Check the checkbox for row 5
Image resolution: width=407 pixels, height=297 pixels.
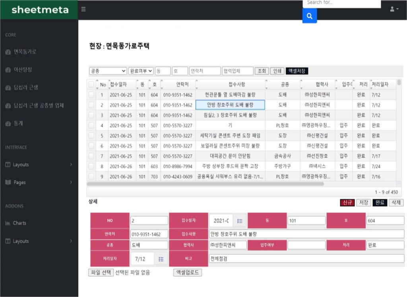point(91,135)
